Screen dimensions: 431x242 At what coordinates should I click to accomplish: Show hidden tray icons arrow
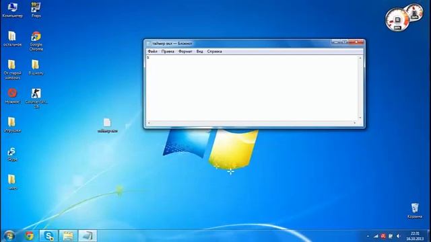pyautogui.click(x=368, y=236)
